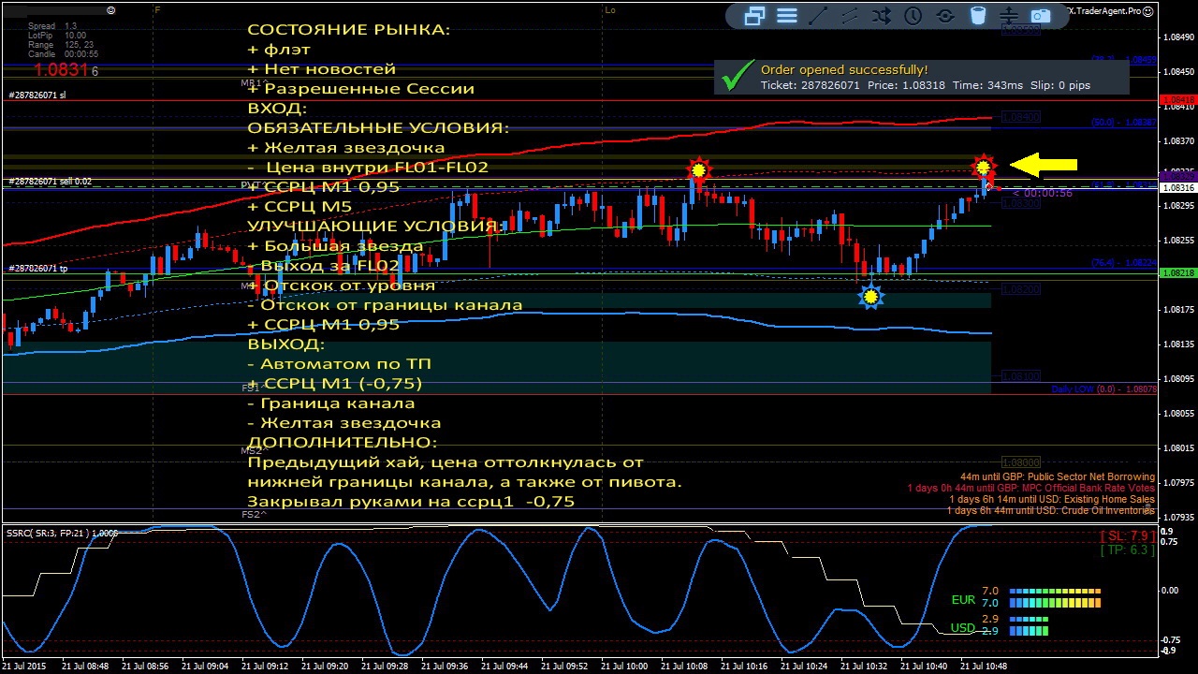This screenshot has width=1198, height=674.
Task: Select red star signal at 10:48 candle
Action: point(983,167)
